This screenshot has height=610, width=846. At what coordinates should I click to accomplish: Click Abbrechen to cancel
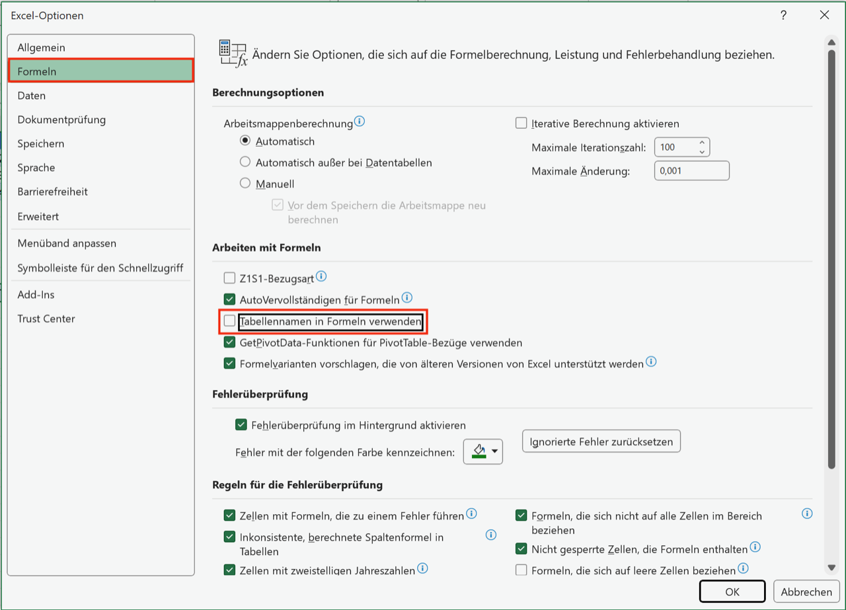coord(806,591)
